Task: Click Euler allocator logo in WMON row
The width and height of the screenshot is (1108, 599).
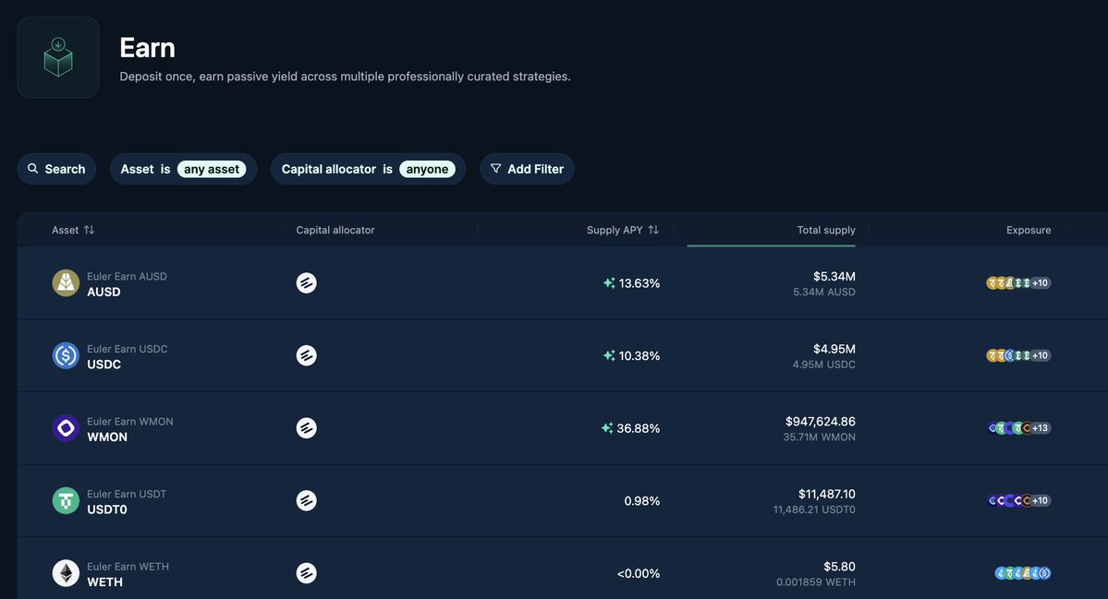Action: click(x=306, y=428)
